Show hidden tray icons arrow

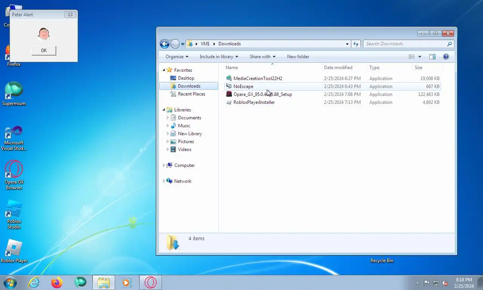tap(417, 283)
